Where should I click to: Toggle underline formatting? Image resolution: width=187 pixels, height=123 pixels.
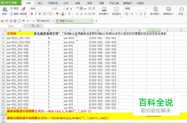40,14
